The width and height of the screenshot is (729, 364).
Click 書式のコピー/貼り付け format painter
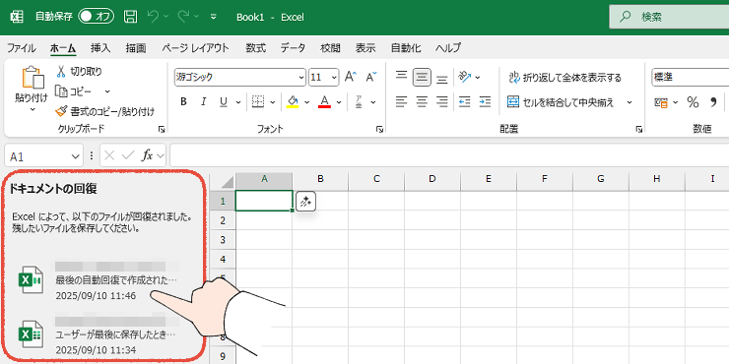click(104, 111)
